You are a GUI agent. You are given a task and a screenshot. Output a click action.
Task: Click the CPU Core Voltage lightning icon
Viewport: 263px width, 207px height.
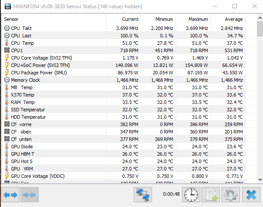point(7,57)
